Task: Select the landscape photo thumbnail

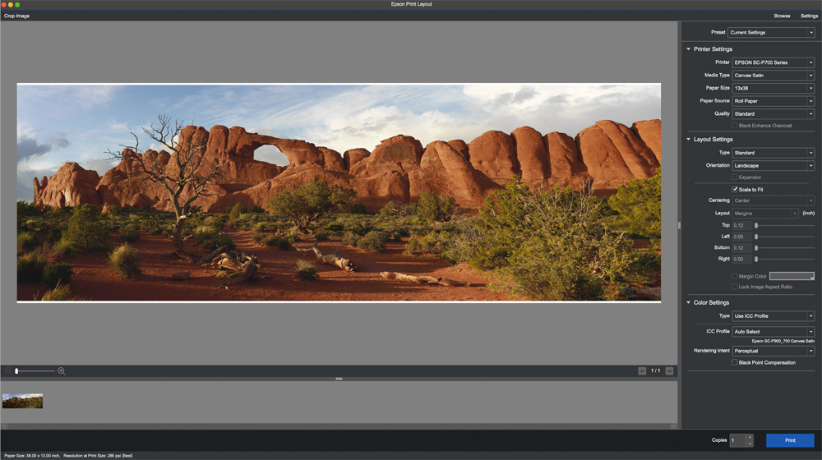Action: (22, 401)
